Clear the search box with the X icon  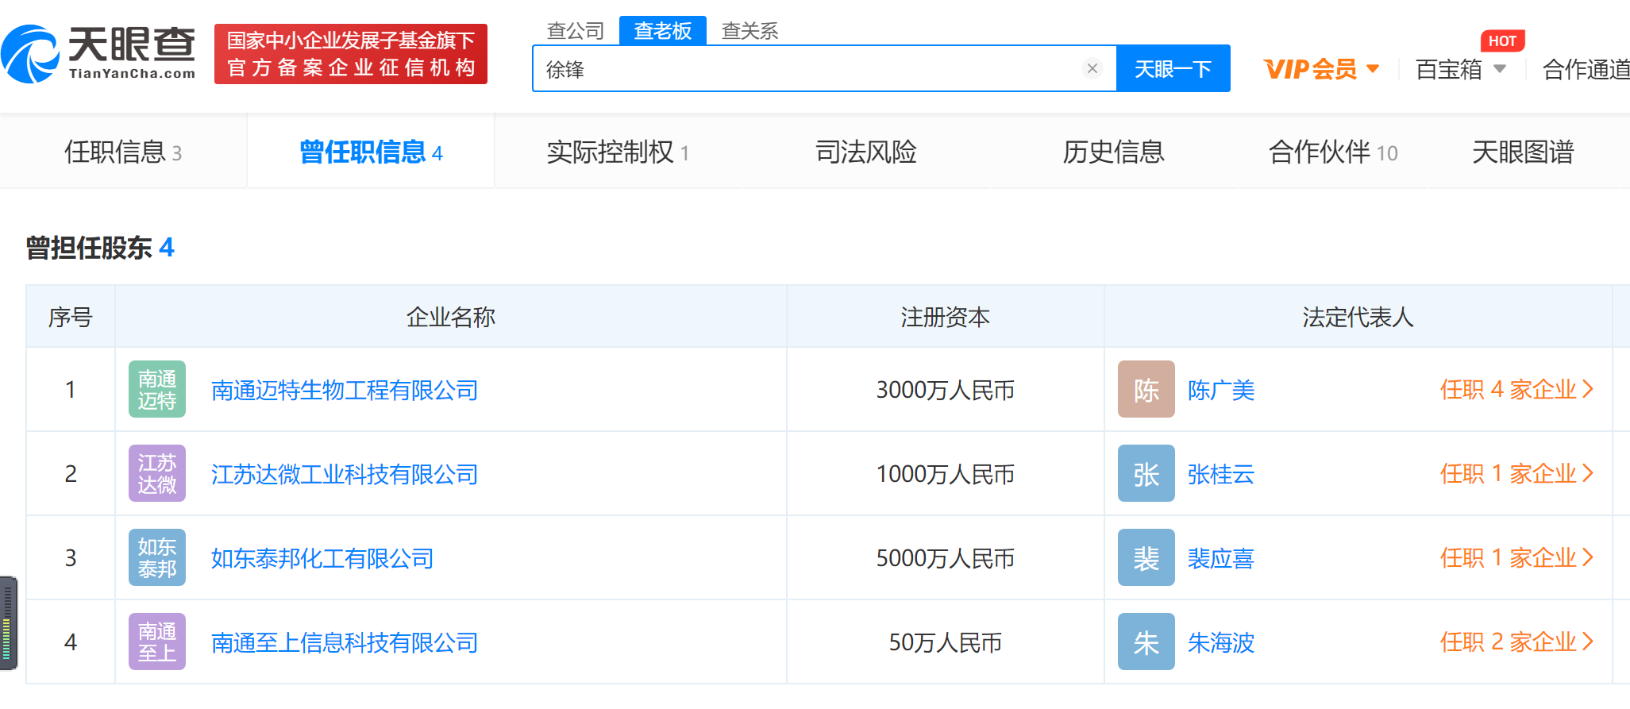click(1092, 69)
